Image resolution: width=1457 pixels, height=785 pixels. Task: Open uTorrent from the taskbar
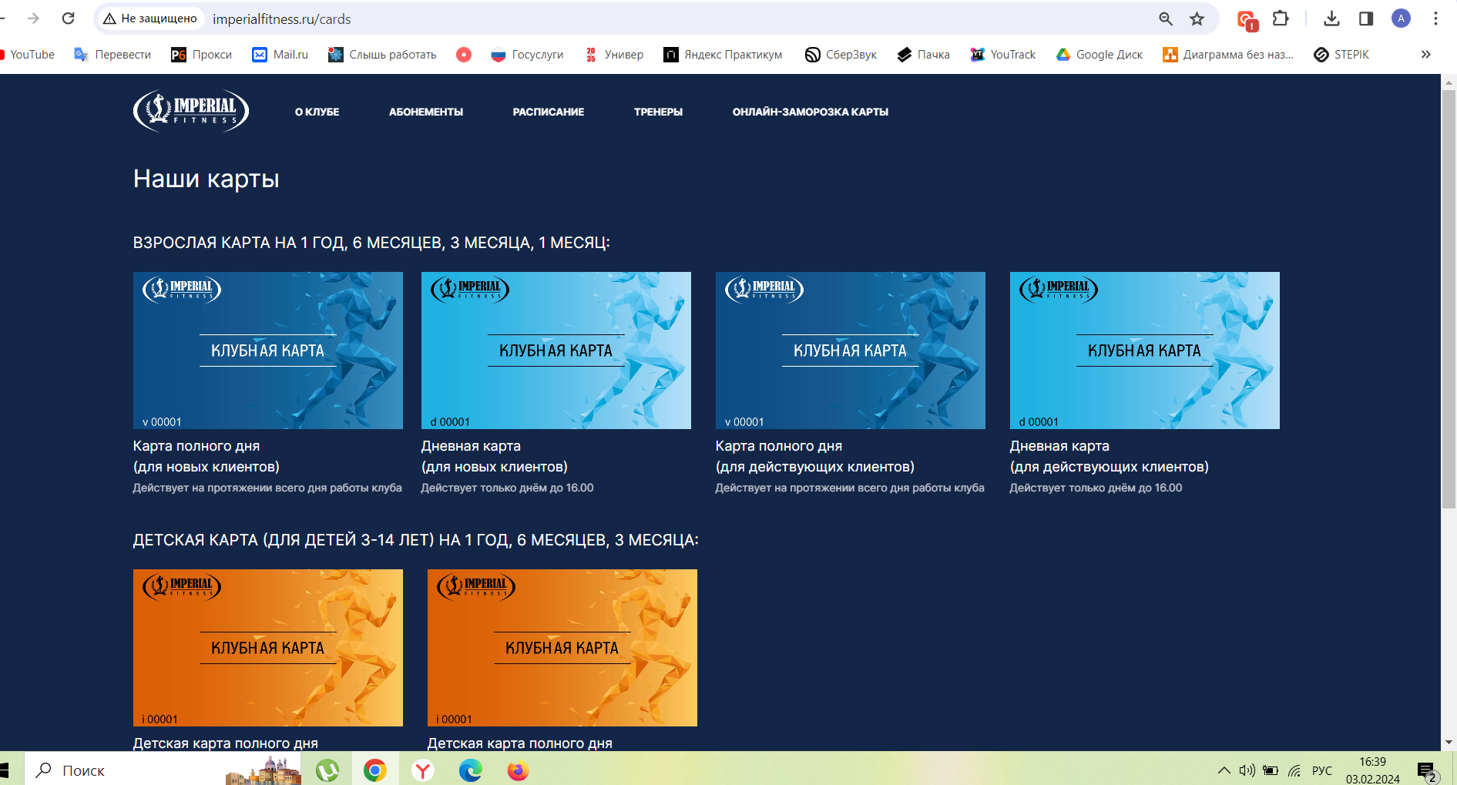click(327, 770)
